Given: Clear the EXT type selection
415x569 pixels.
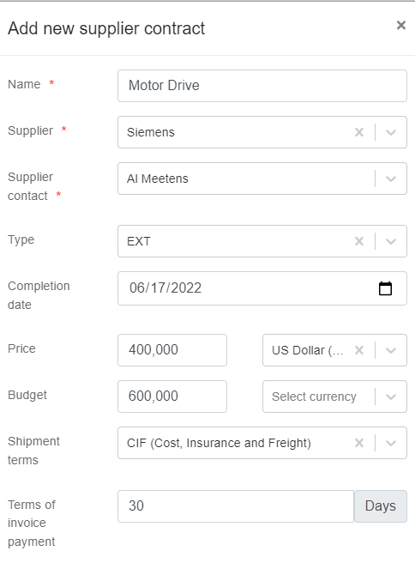Looking at the screenshot, I should click(x=359, y=241).
